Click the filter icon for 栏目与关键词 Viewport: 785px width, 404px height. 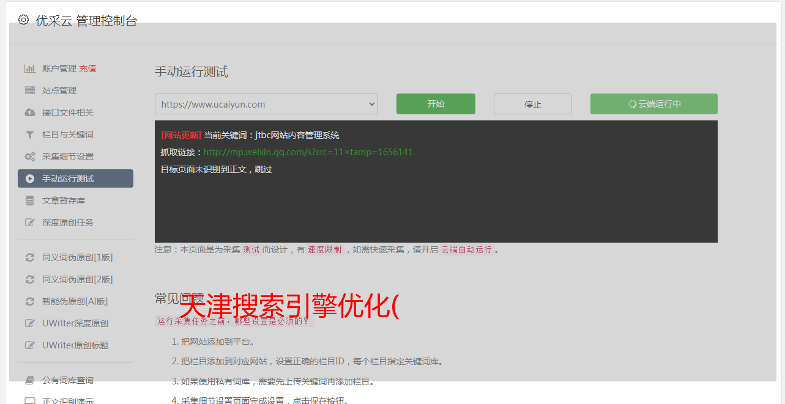(29, 134)
